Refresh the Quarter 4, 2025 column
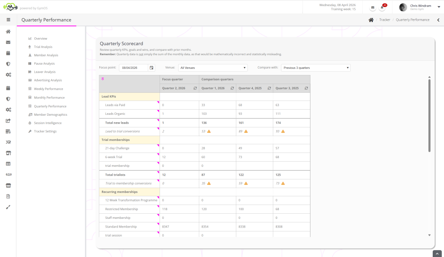 pyautogui.click(x=269, y=88)
